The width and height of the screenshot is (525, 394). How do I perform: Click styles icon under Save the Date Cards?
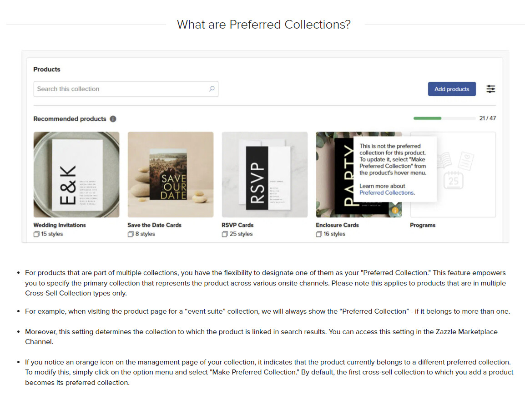coord(131,234)
